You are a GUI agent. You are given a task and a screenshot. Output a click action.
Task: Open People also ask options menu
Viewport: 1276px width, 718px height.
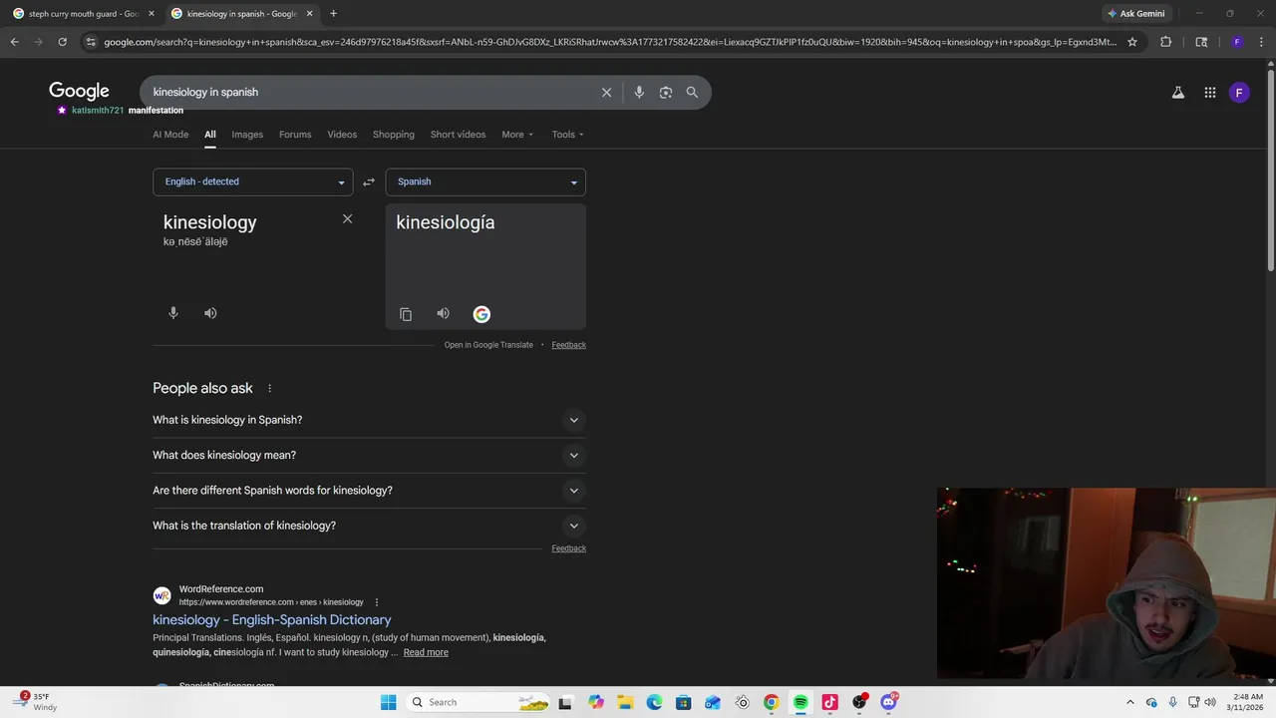(x=269, y=388)
